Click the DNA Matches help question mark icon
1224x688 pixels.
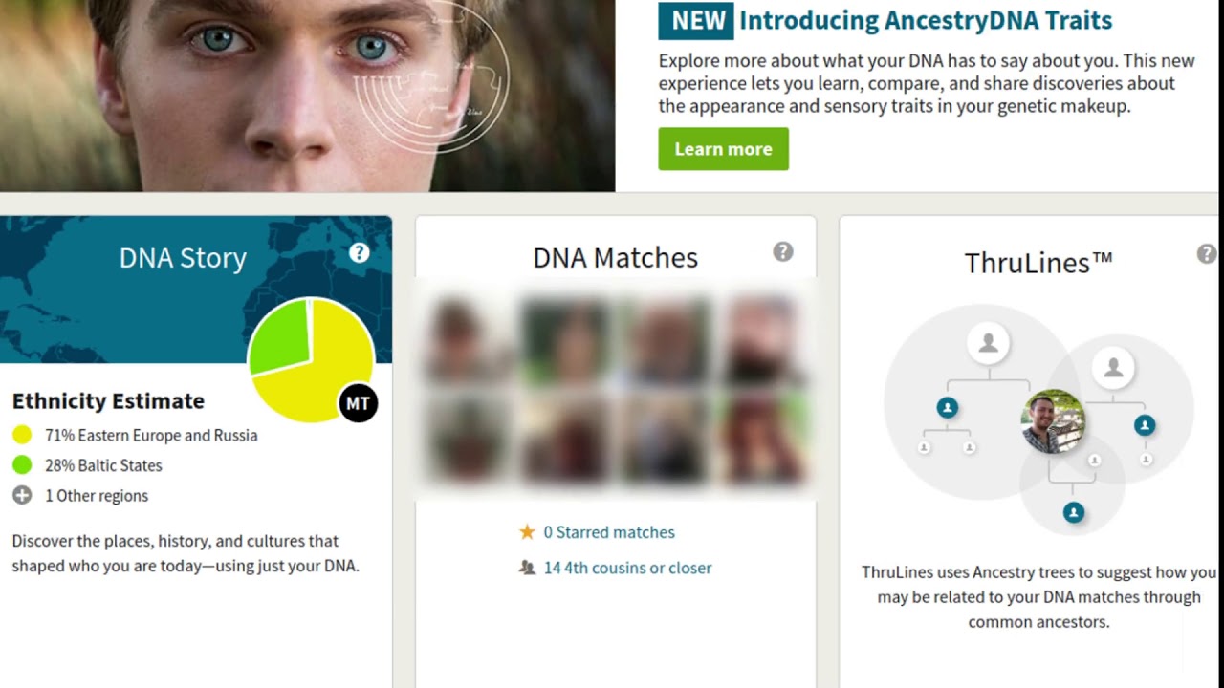point(783,251)
